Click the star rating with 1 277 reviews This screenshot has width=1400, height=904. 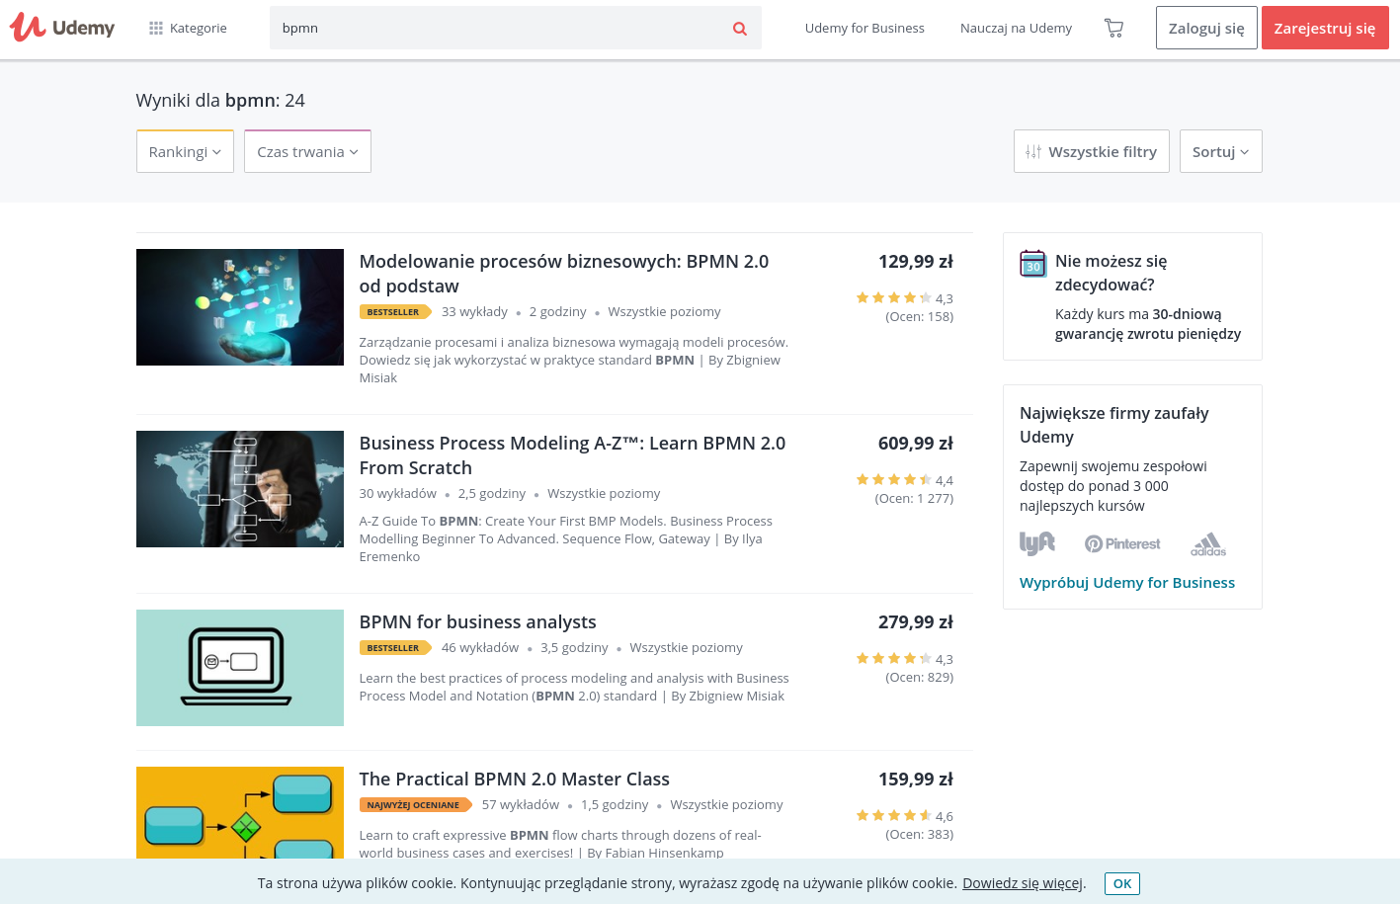pyautogui.click(x=894, y=479)
